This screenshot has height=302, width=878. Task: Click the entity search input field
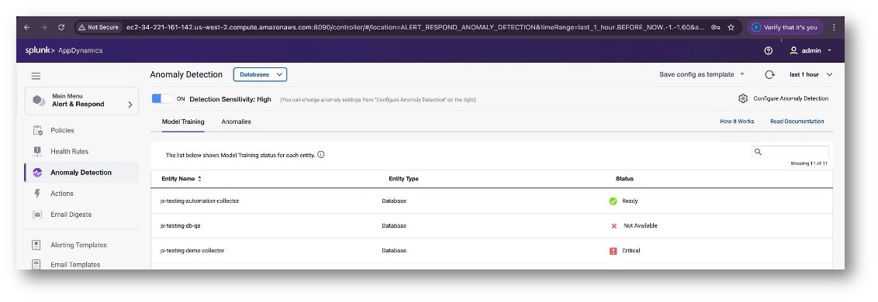point(790,152)
